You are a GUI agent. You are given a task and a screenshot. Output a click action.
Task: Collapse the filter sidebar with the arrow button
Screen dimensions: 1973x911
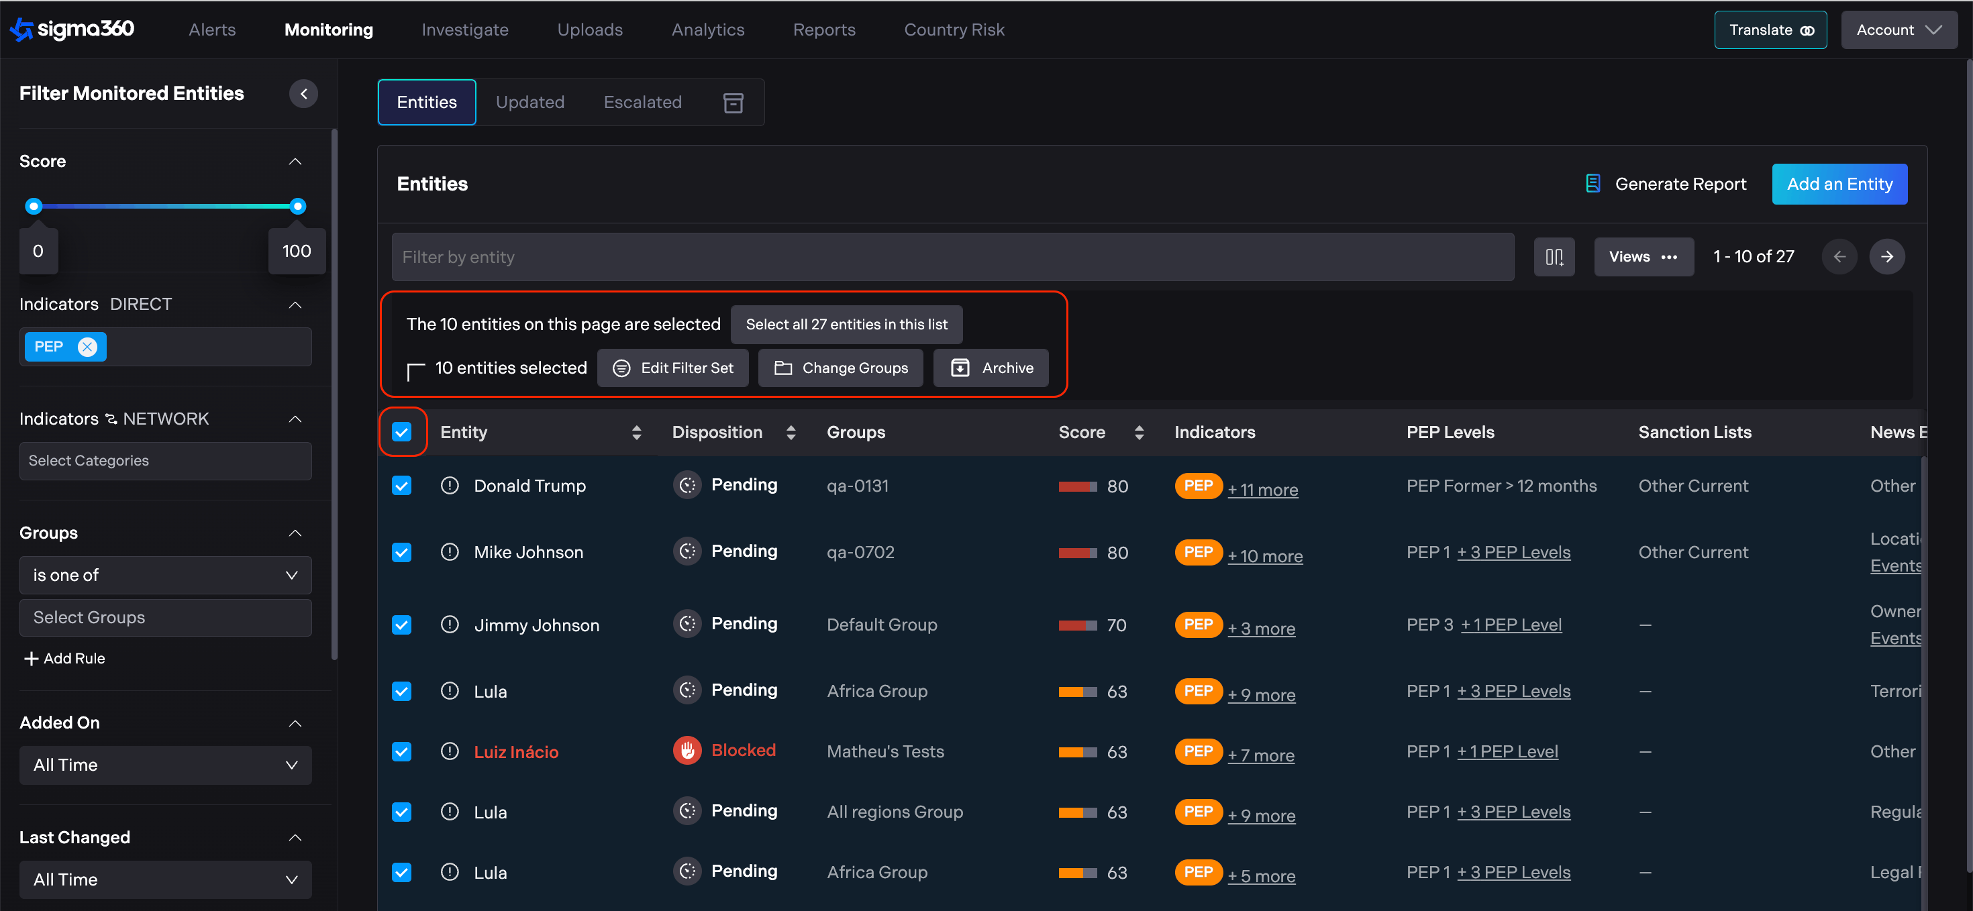click(x=303, y=93)
